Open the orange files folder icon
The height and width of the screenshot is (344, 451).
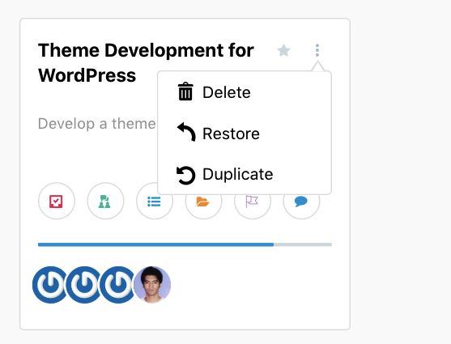click(203, 201)
